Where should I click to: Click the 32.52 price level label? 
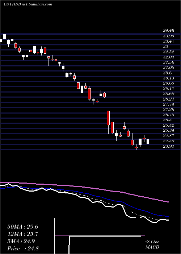(x=168, y=52)
